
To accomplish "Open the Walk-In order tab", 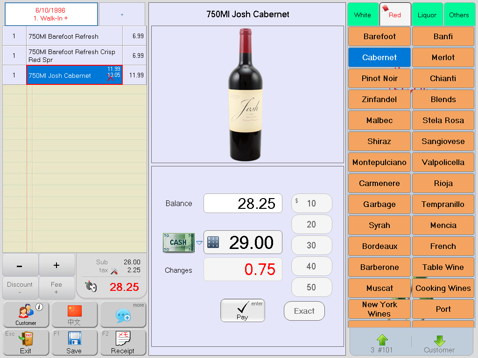I will coord(51,14).
